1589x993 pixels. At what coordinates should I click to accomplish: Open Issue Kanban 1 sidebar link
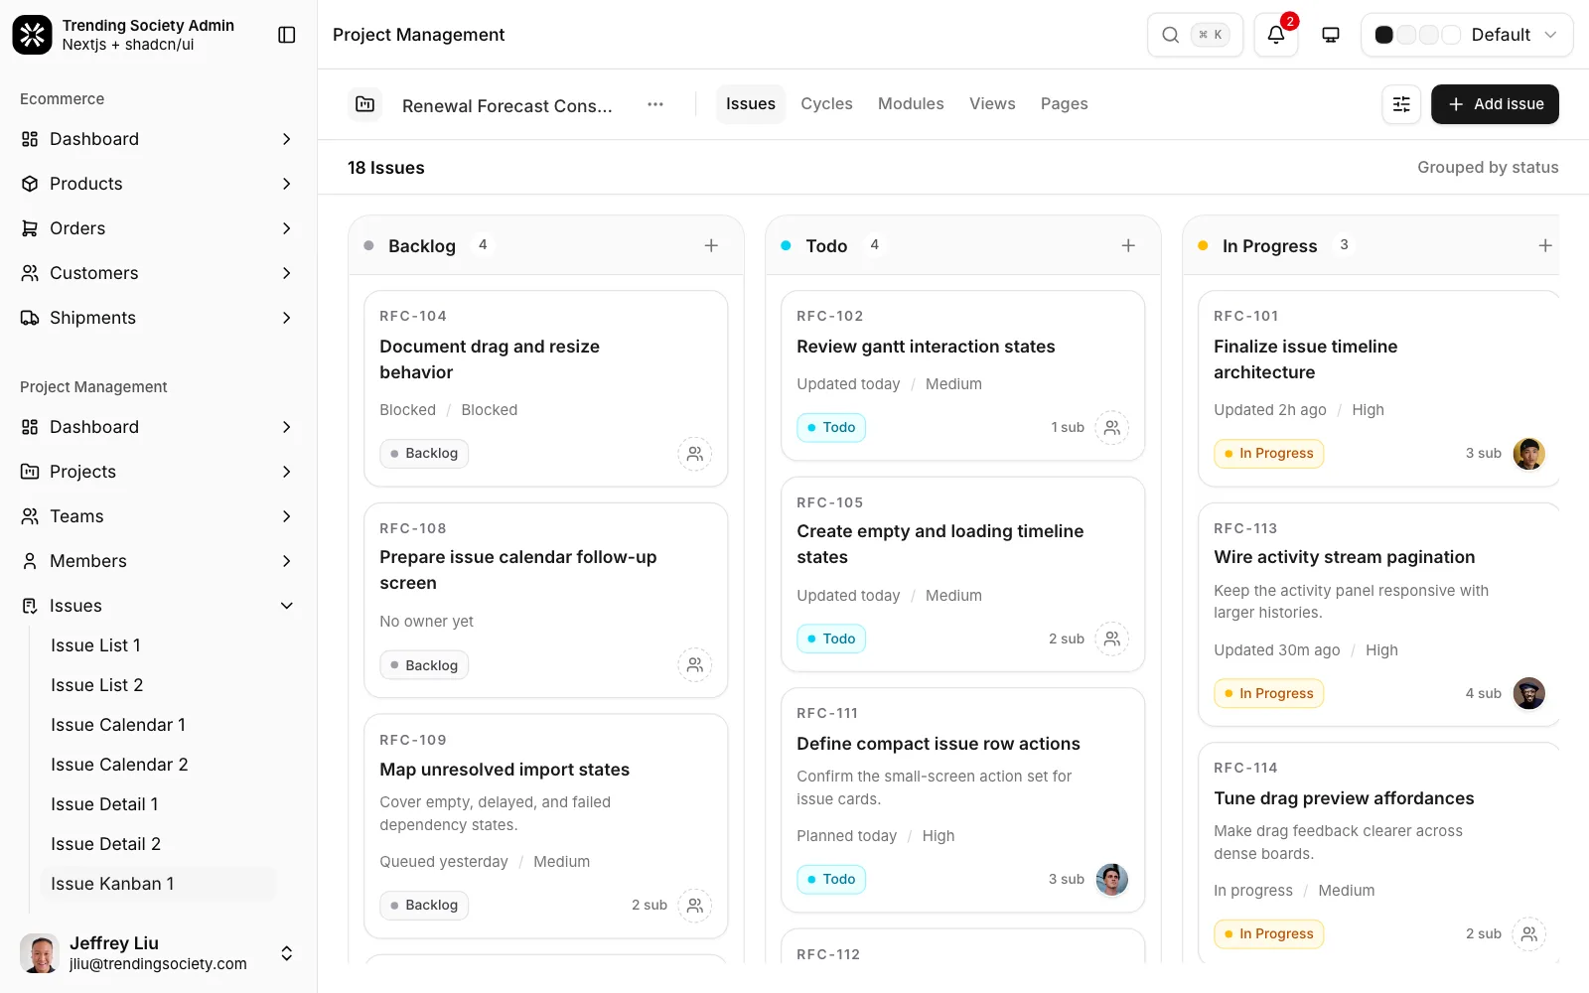(x=158, y=884)
